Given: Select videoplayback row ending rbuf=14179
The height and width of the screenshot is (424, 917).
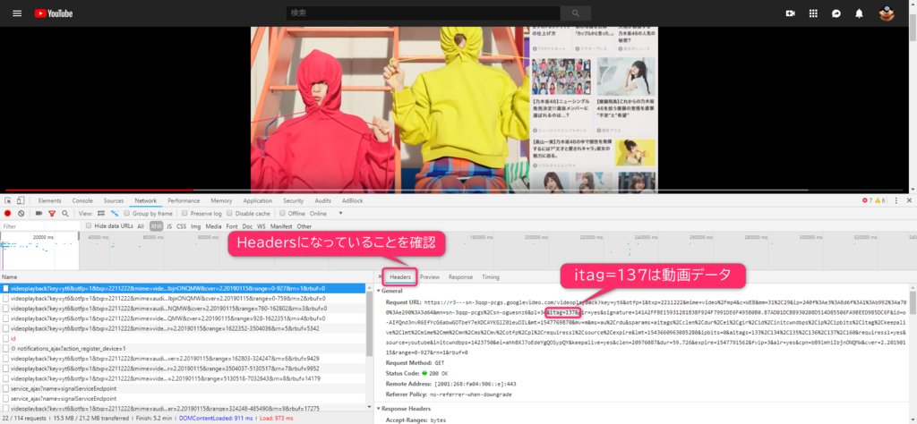Looking at the screenshot, I should (x=183, y=377).
